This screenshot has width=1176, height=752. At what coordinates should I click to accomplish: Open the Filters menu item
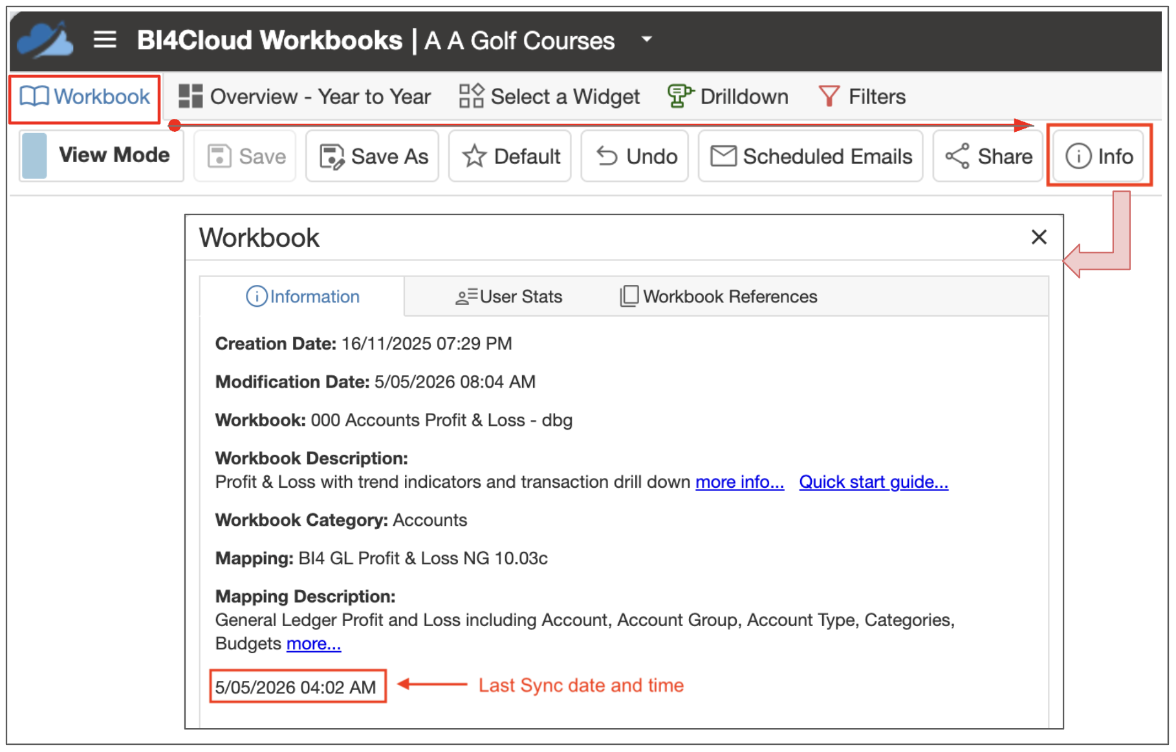[x=862, y=97]
